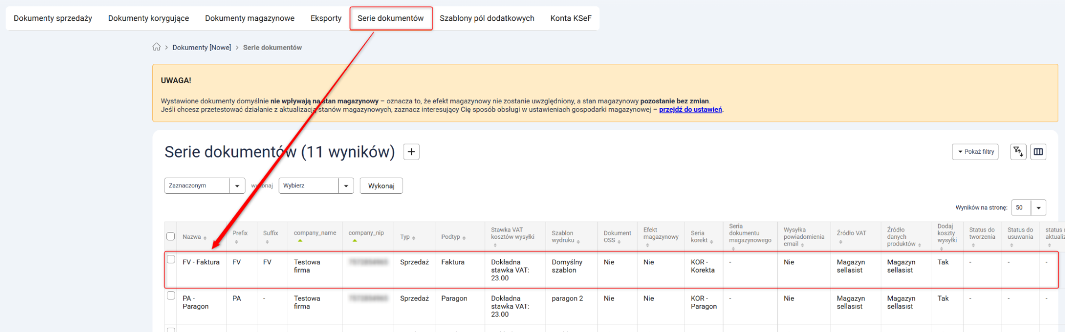Expand the Pokaż filtry panel
The height and width of the screenshot is (332, 1065).
coord(975,152)
